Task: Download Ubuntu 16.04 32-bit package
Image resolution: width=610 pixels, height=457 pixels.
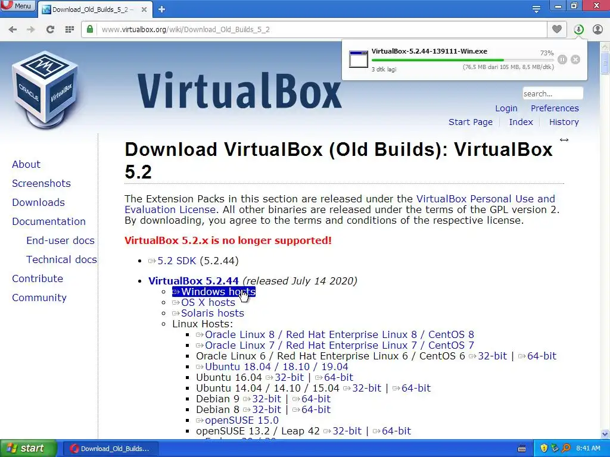Action: [x=285, y=377]
